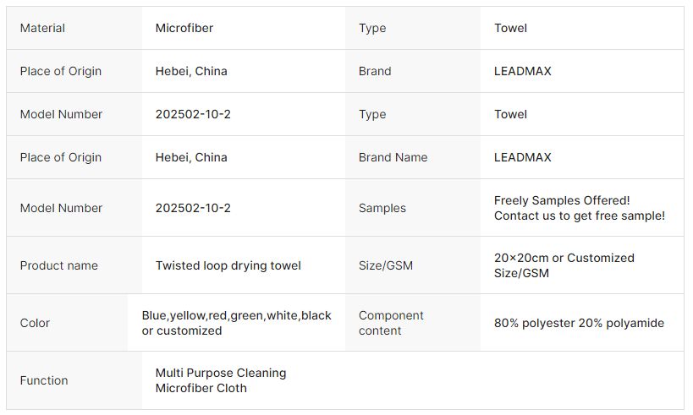This screenshot has width=693, height=415.
Task: Click the Towel value in the first row
Action: click(x=510, y=28)
